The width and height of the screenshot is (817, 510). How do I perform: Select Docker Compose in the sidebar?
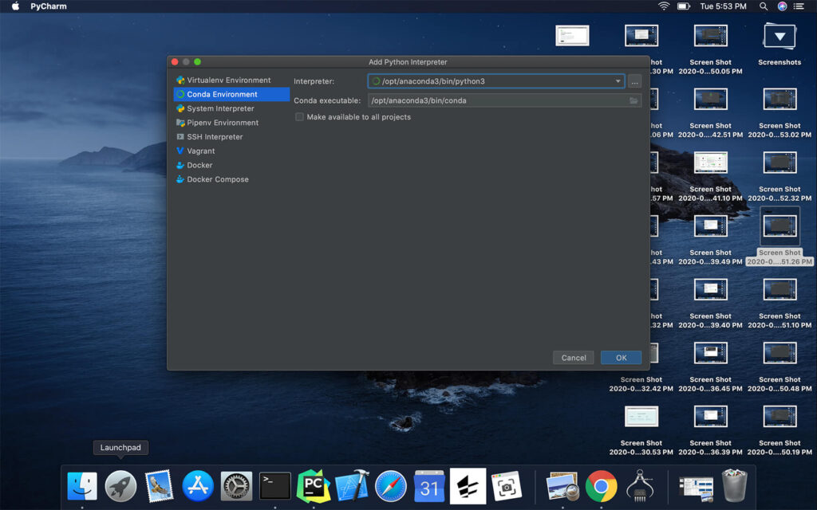231,179
